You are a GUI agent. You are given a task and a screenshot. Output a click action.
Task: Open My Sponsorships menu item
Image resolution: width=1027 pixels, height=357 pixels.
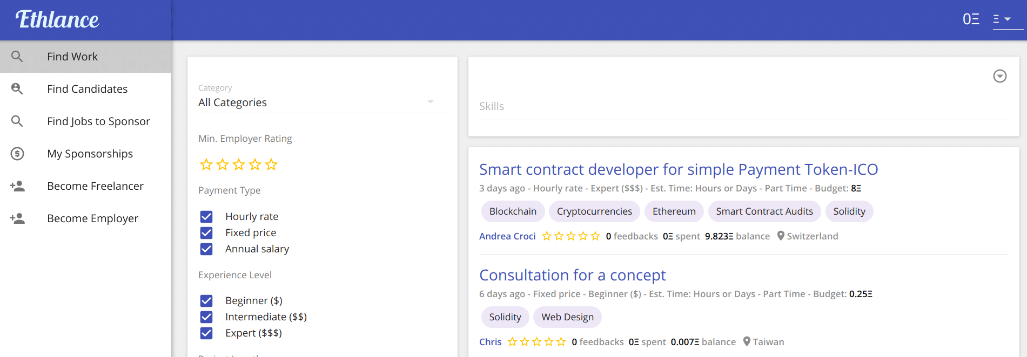90,154
